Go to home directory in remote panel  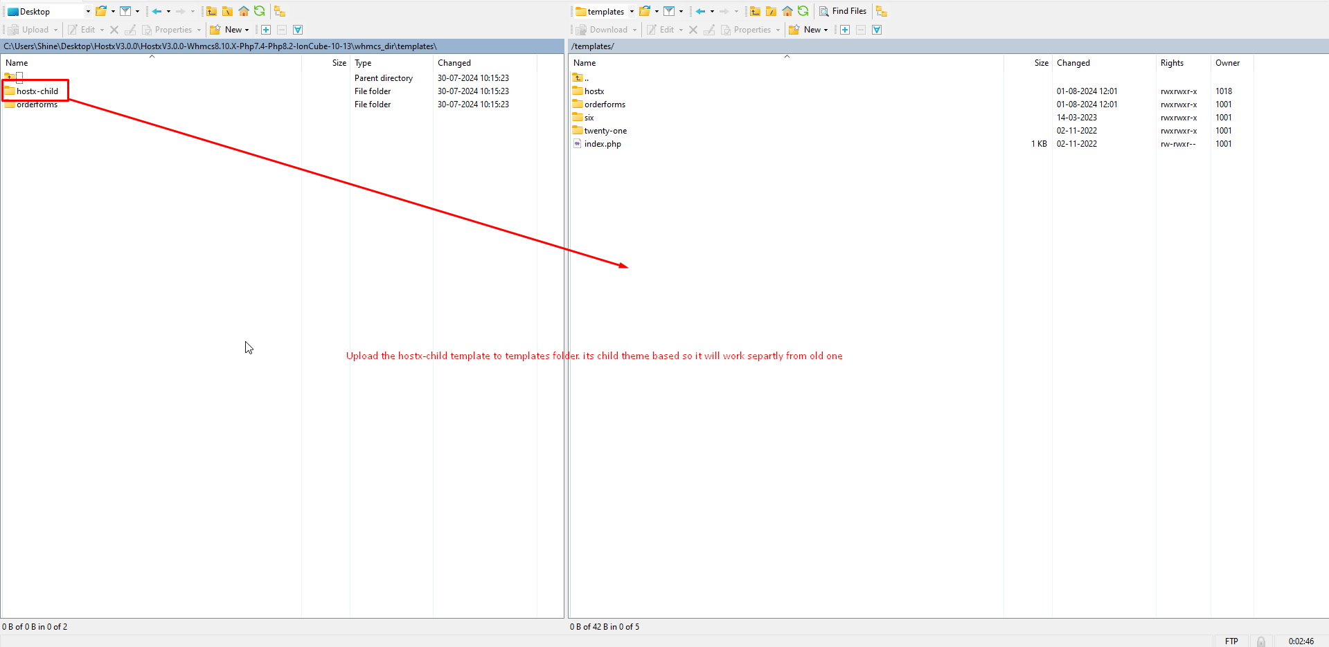pos(787,11)
